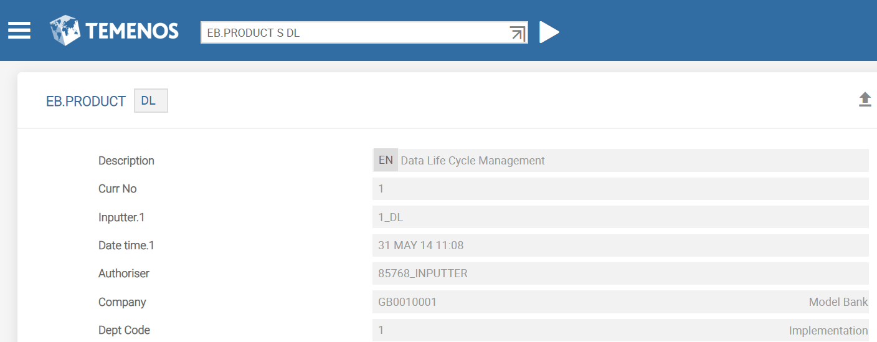Click the EB.PRODUCT page title
Screen dimensions: 877x342
pyautogui.click(x=86, y=102)
